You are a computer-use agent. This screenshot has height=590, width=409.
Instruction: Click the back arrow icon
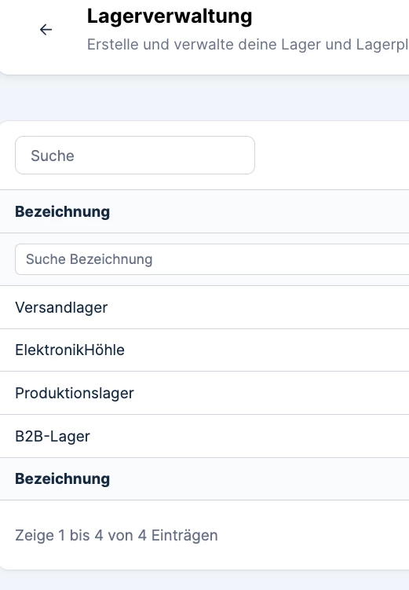pyautogui.click(x=46, y=30)
